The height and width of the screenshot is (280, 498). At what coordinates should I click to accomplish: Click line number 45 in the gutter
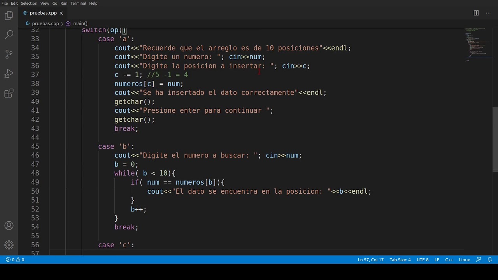(35, 146)
